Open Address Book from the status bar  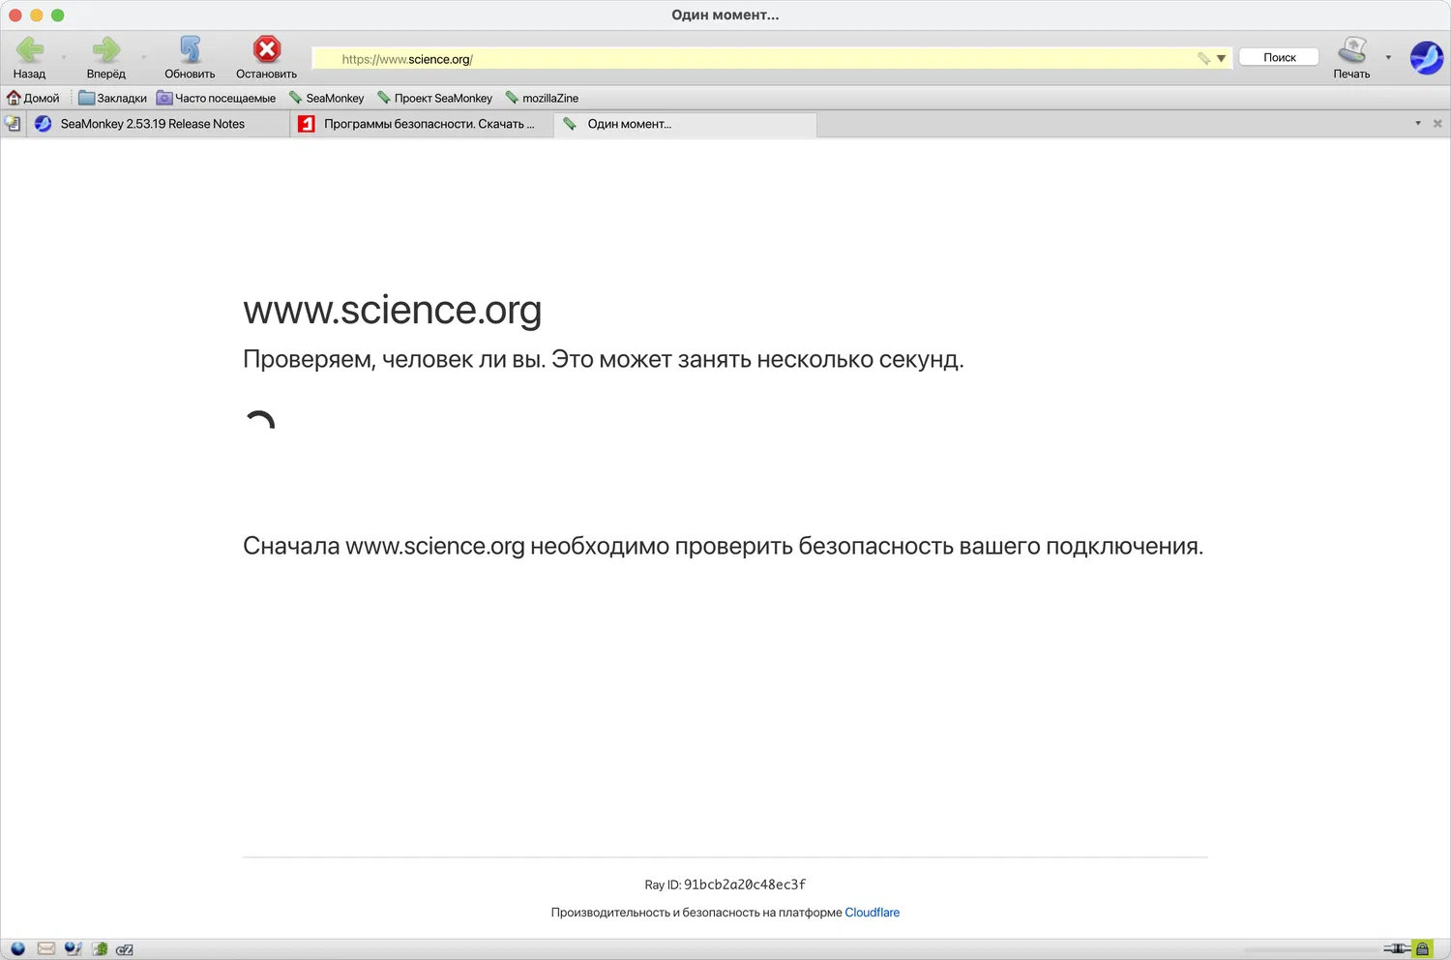point(100,949)
